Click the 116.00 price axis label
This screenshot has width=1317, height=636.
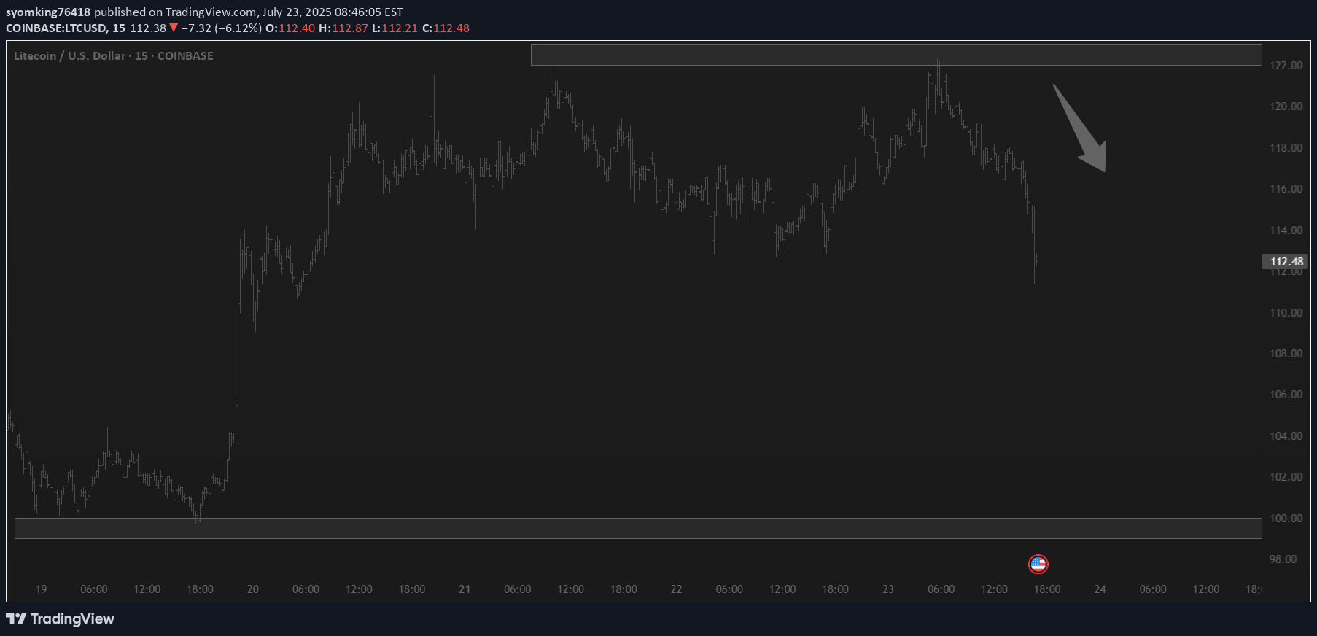pyautogui.click(x=1286, y=188)
